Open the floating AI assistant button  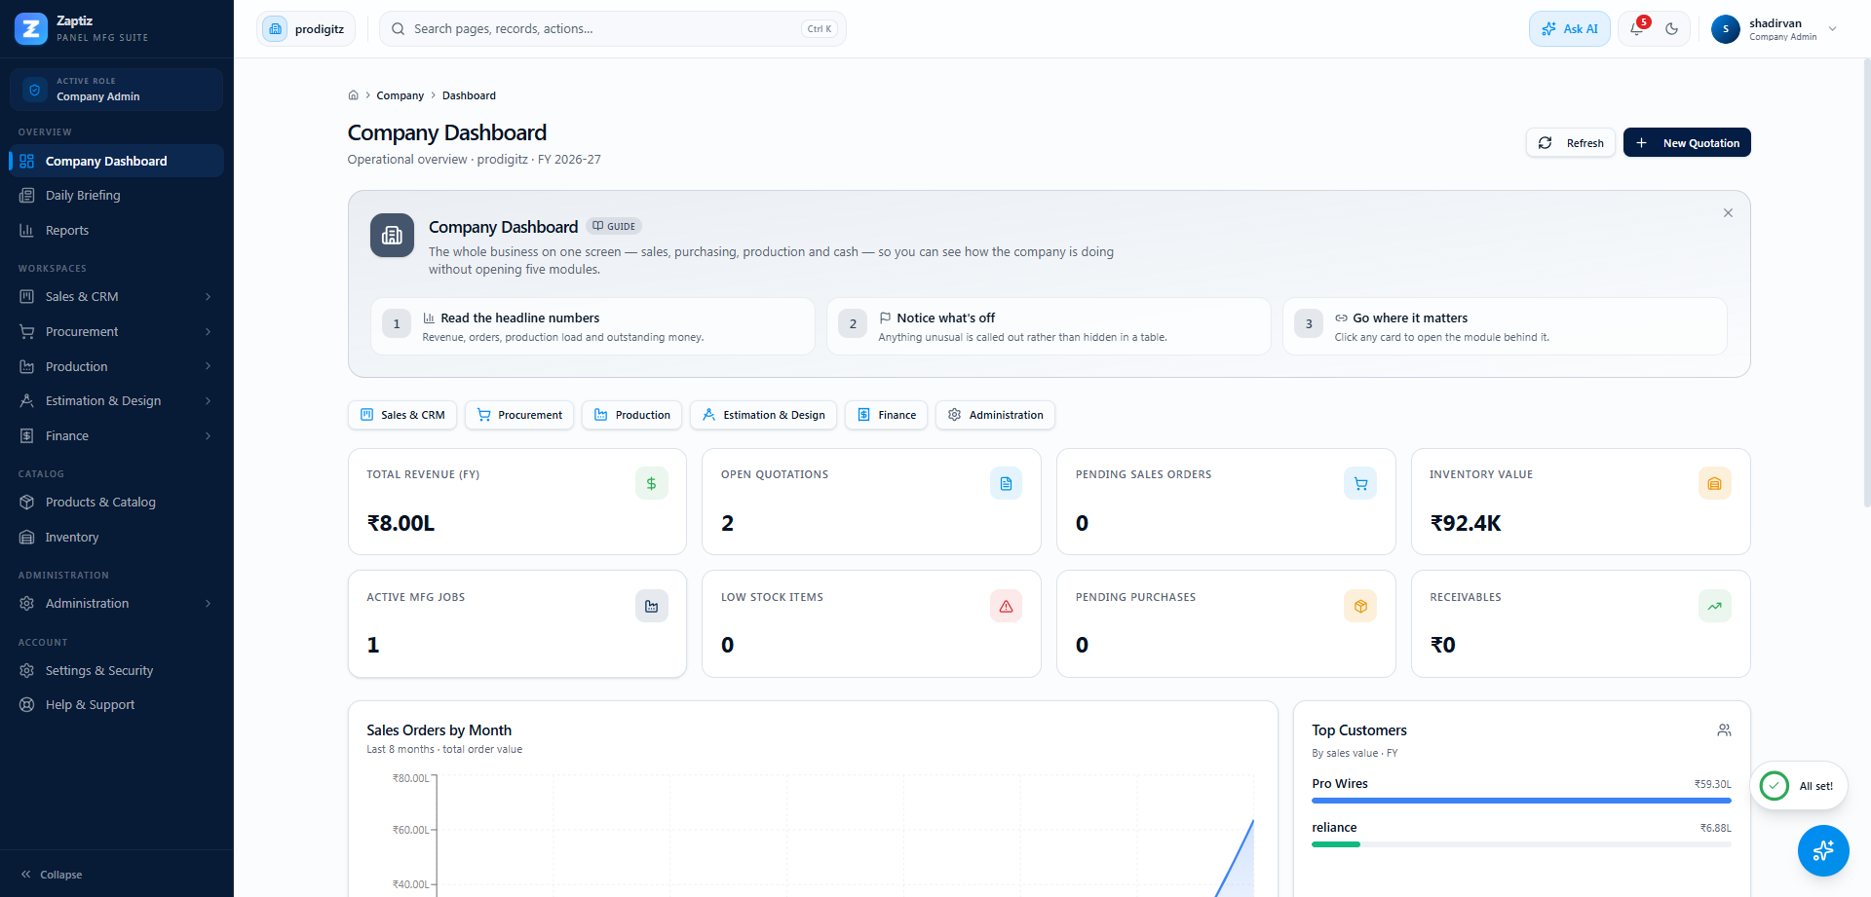point(1823,851)
